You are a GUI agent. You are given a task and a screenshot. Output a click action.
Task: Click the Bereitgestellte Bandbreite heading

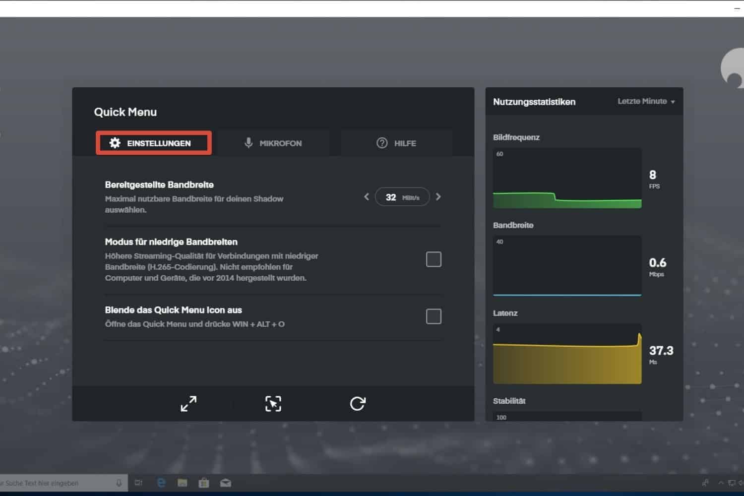pos(159,185)
